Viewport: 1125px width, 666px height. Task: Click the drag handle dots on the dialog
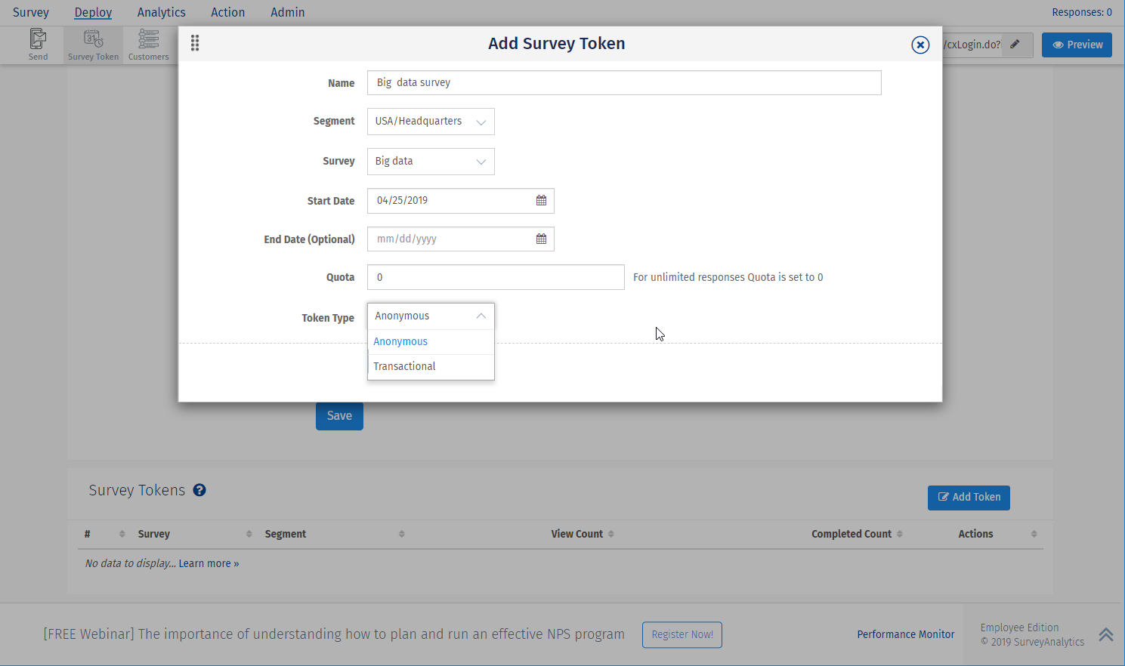(195, 43)
